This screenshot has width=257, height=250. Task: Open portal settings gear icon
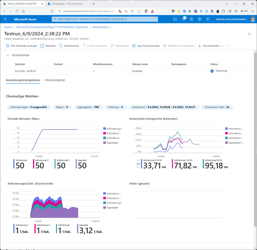coord(191,19)
